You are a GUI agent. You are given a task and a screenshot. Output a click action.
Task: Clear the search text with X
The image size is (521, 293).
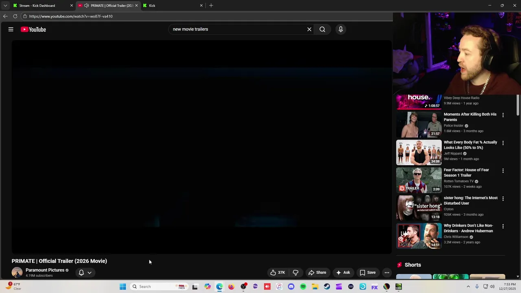pyautogui.click(x=309, y=29)
